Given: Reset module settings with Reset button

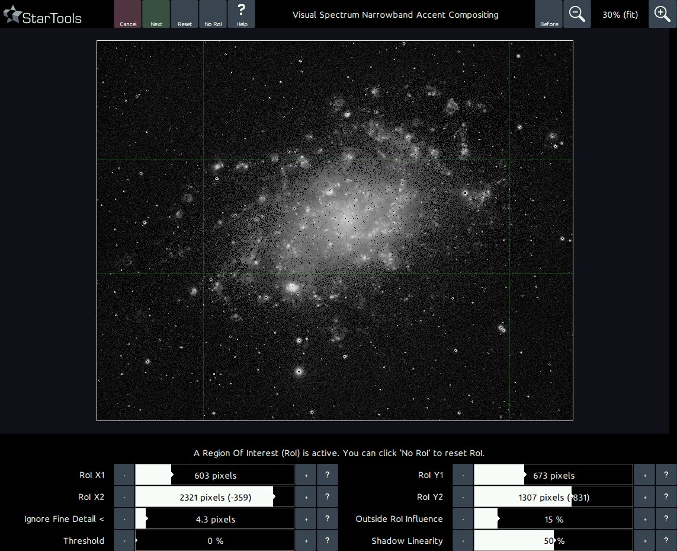Looking at the screenshot, I should tap(185, 14).
